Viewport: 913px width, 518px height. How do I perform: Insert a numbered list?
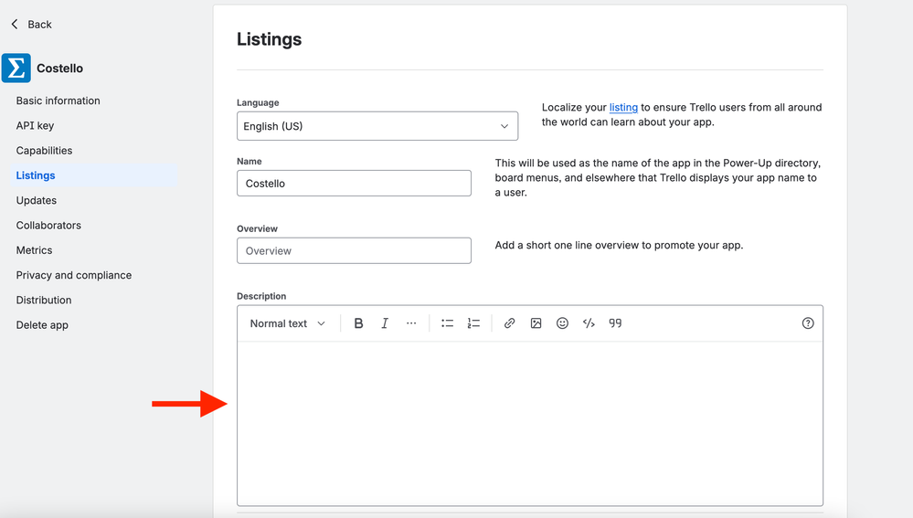click(x=473, y=323)
